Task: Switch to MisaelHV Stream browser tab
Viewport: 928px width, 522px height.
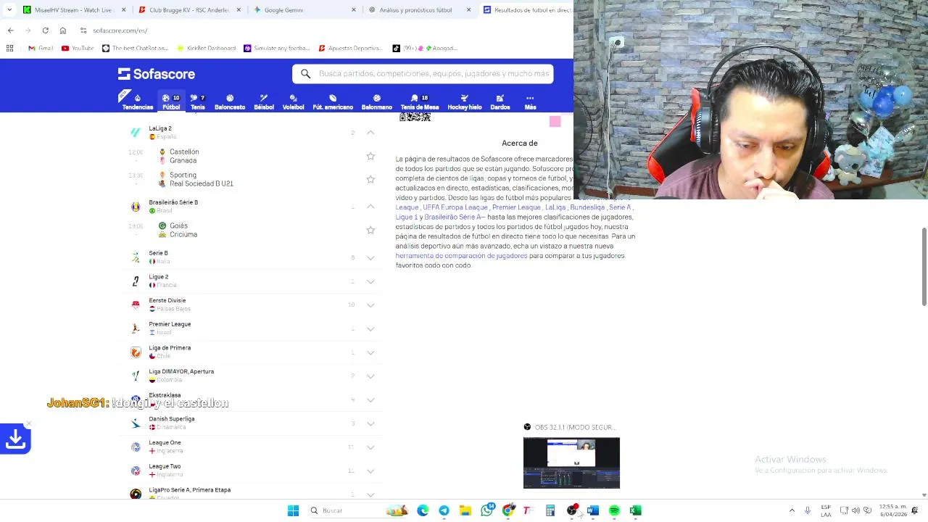Action: [x=75, y=10]
